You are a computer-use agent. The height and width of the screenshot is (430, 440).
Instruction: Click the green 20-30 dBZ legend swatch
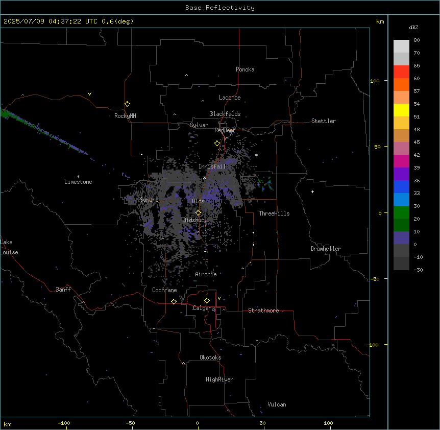[x=401, y=212]
